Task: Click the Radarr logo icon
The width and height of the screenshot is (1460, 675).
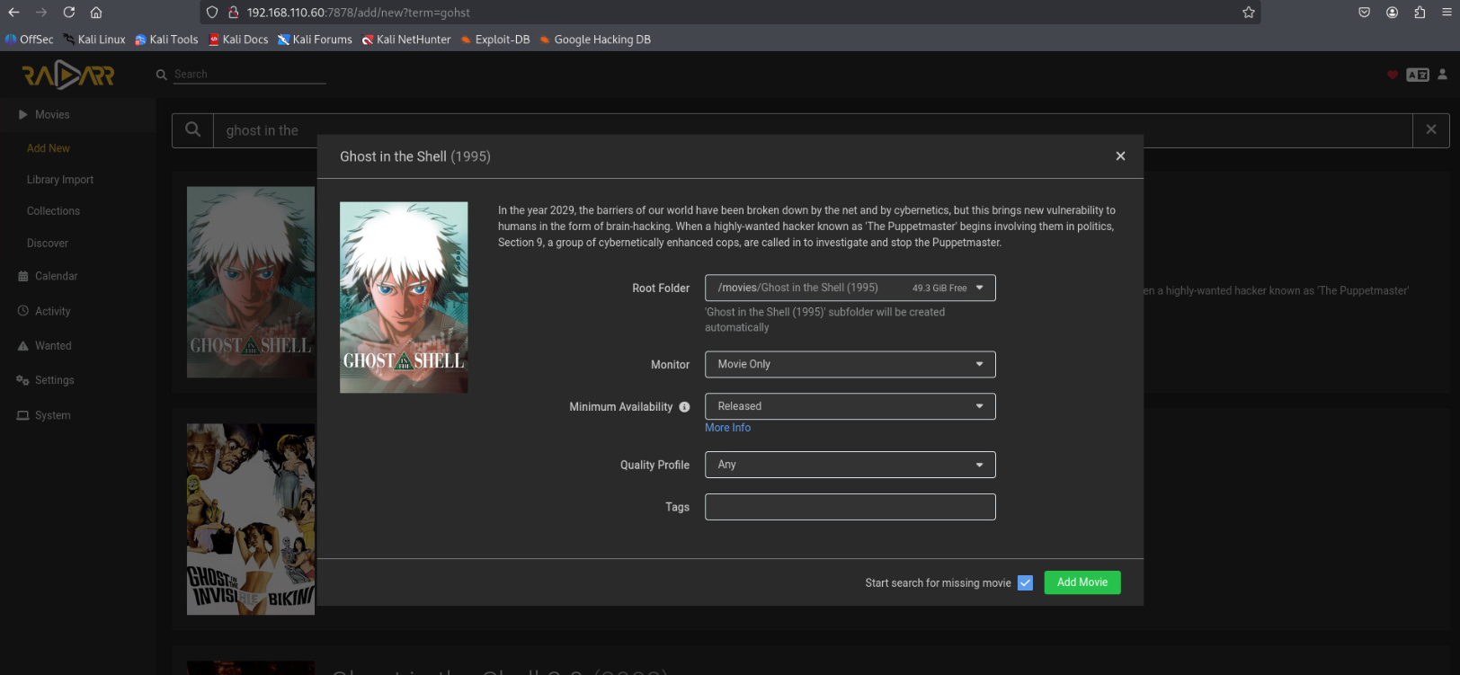Action: tap(68, 75)
